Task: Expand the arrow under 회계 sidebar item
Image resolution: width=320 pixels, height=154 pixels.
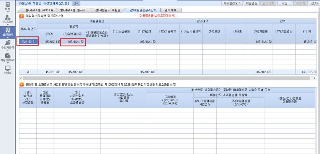Action: [x=8, y=12]
